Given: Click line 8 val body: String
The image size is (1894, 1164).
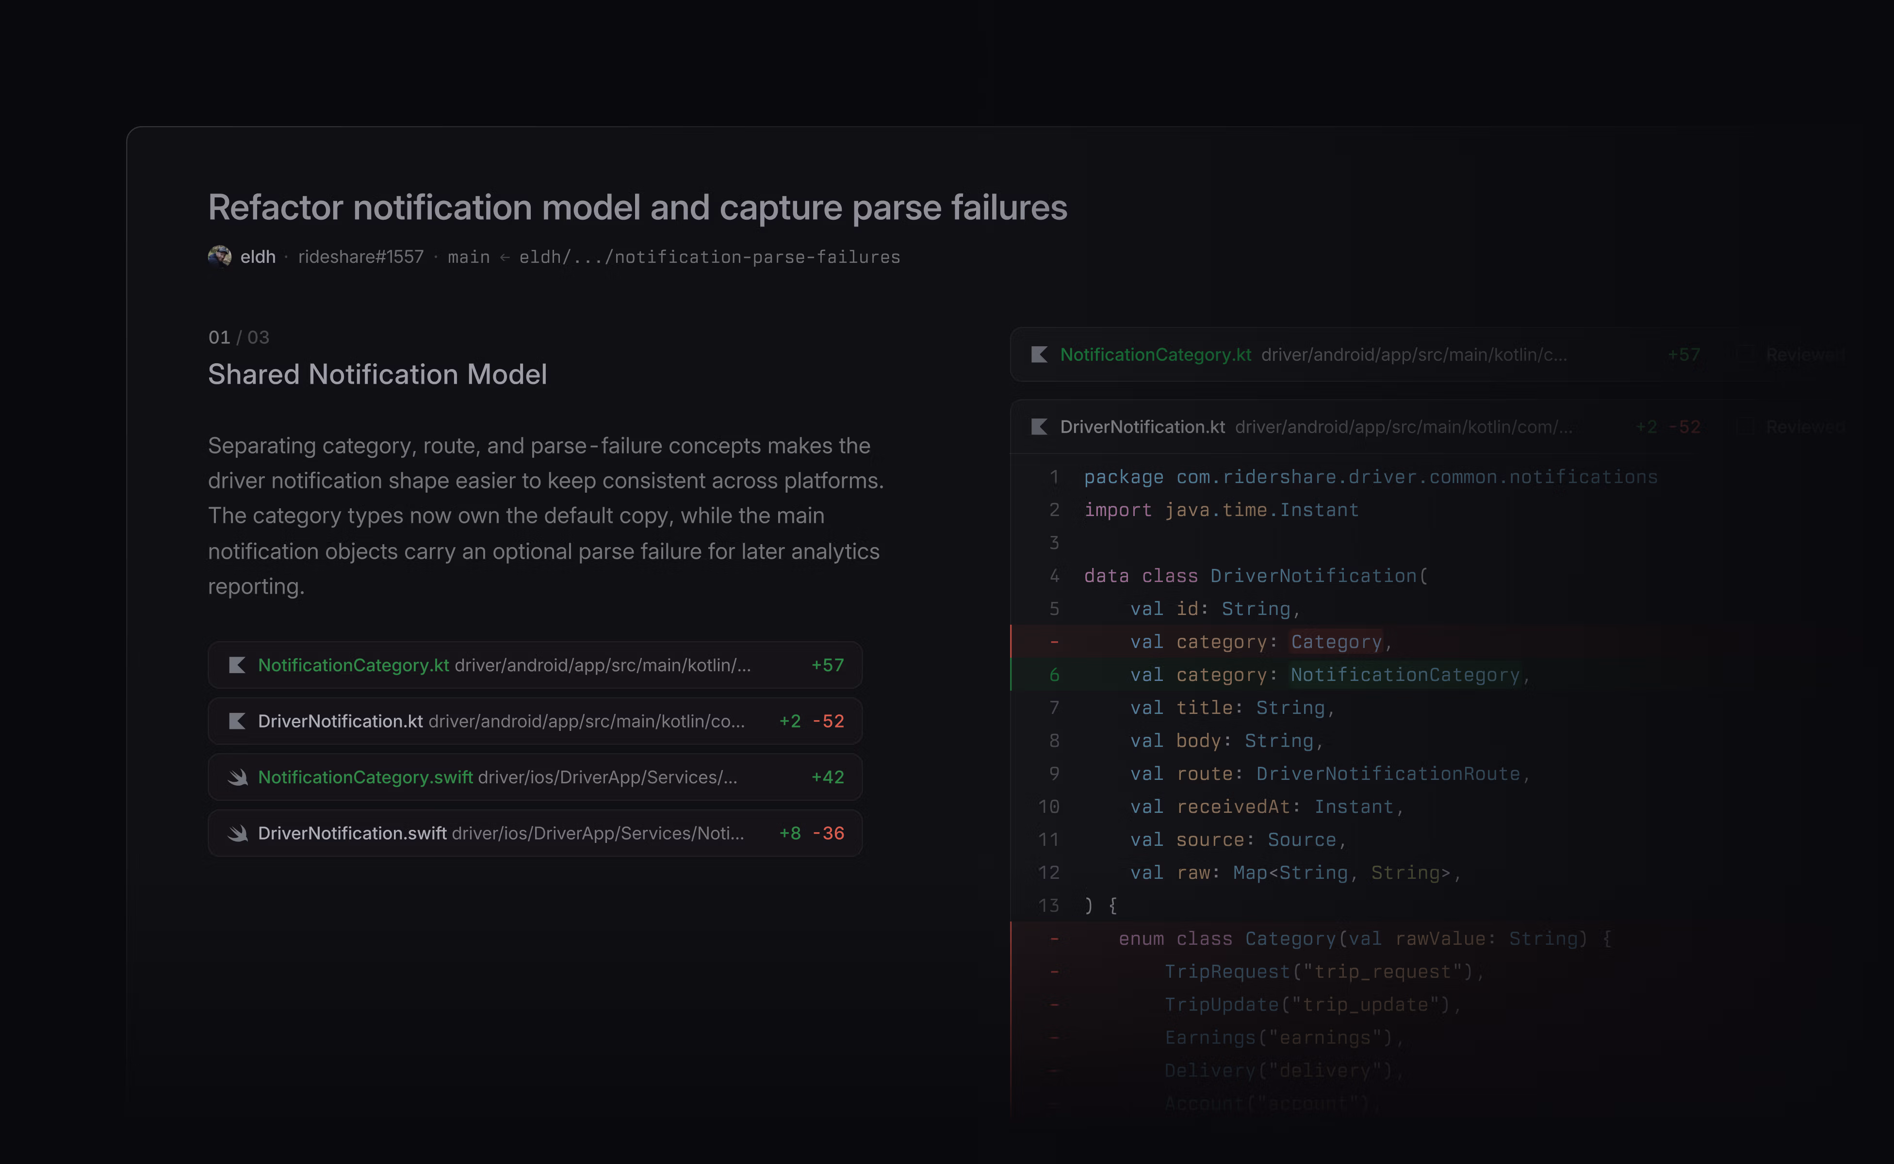Looking at the screenshot, I should pyautogui.click(x=1227, y=742).
